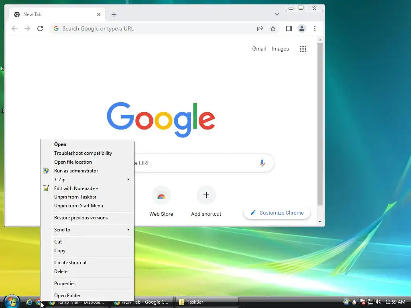411x308 pixels.
Task: Click the scroll down arrow on the page scrollbar
Action: (320, 222)
